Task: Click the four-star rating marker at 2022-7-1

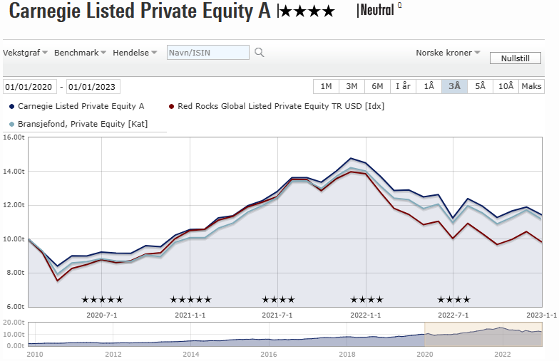Action: tap(453, 299)
